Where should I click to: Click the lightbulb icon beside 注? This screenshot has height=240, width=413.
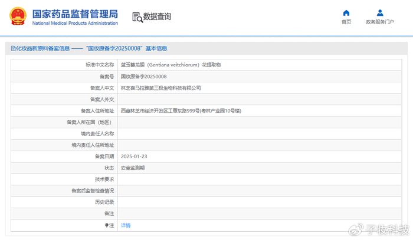point(107,225)
